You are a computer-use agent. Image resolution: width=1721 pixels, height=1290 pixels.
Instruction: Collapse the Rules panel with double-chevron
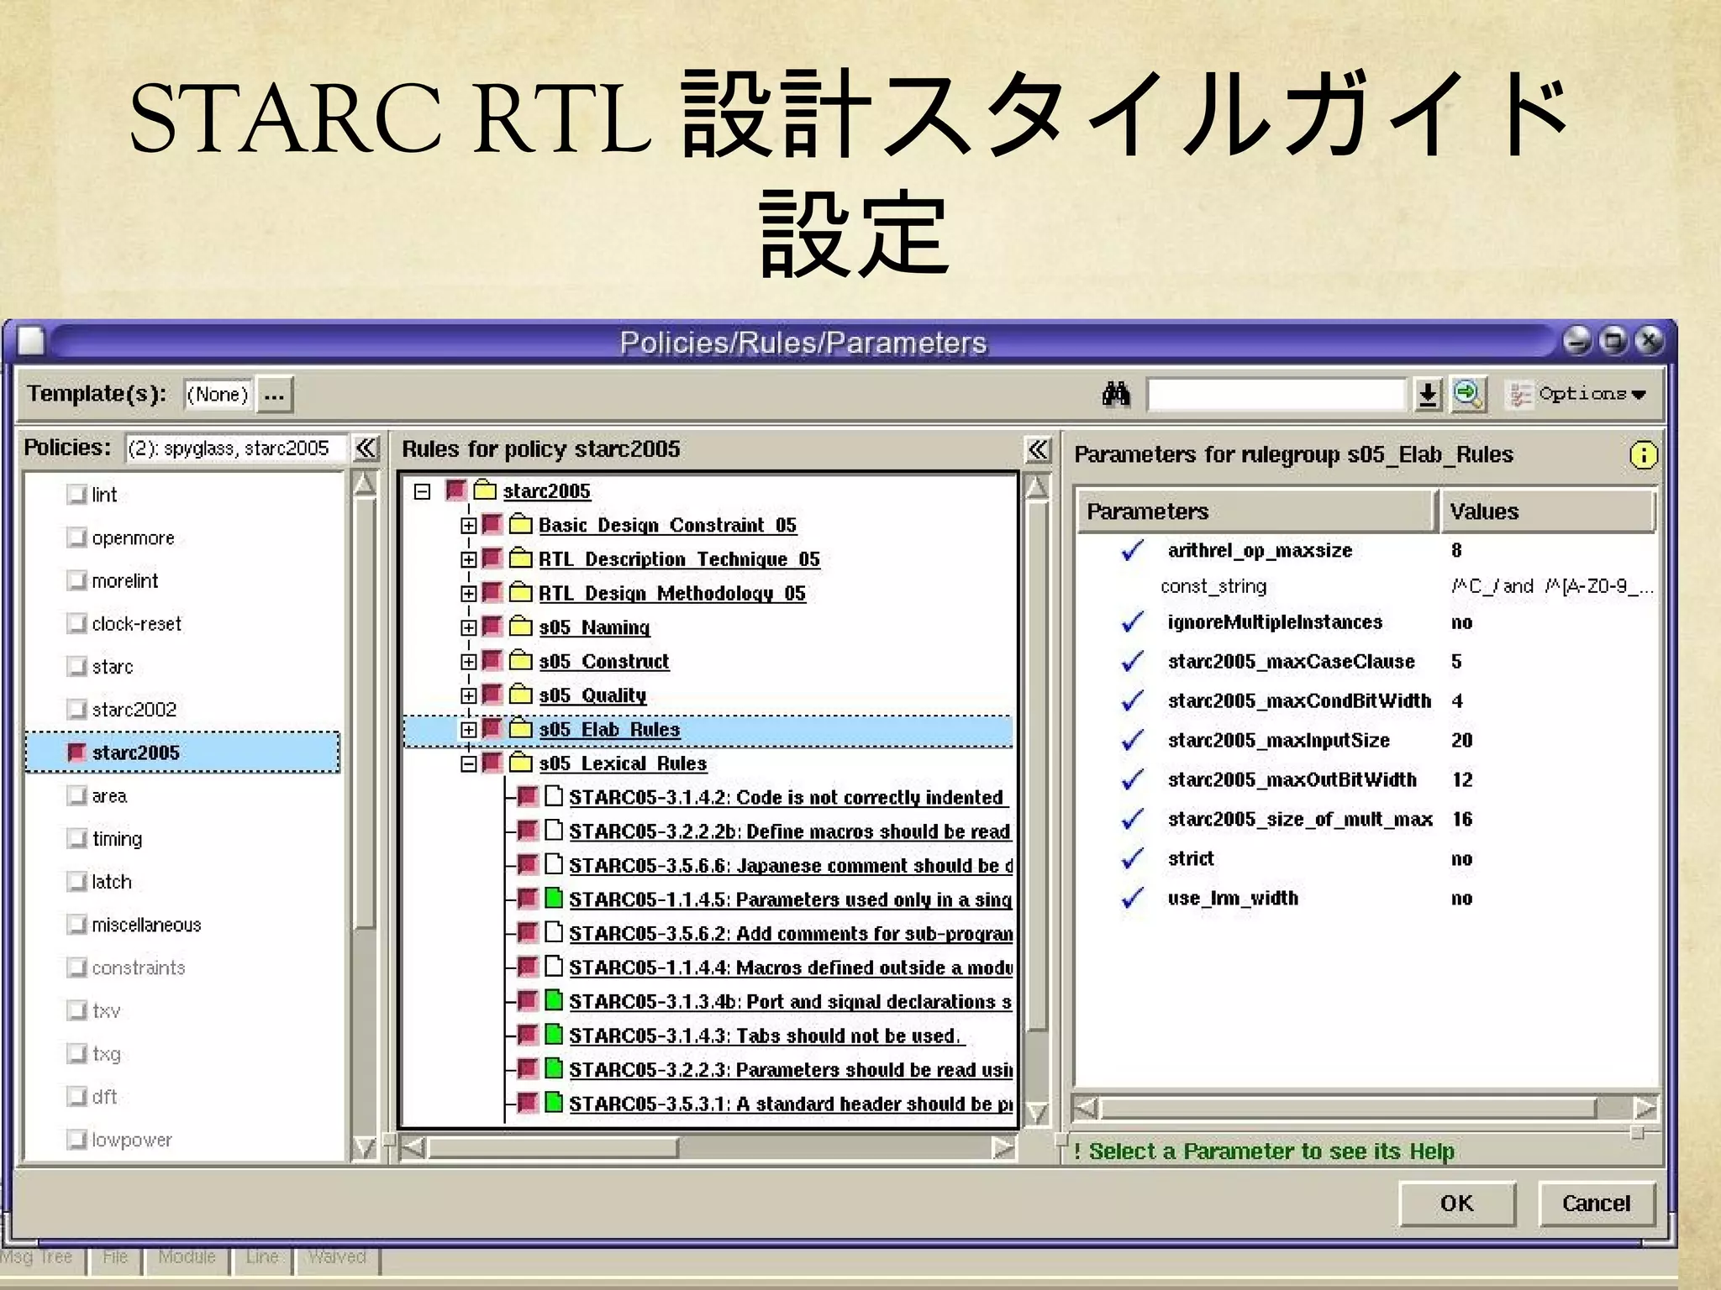1039,449
